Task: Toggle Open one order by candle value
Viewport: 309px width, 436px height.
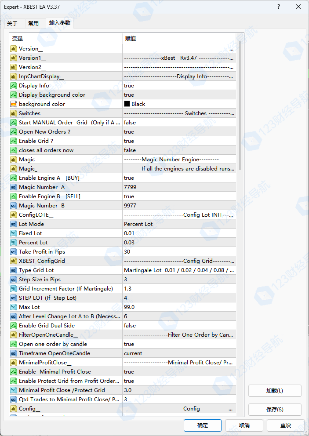Action: tap(179, 344)
